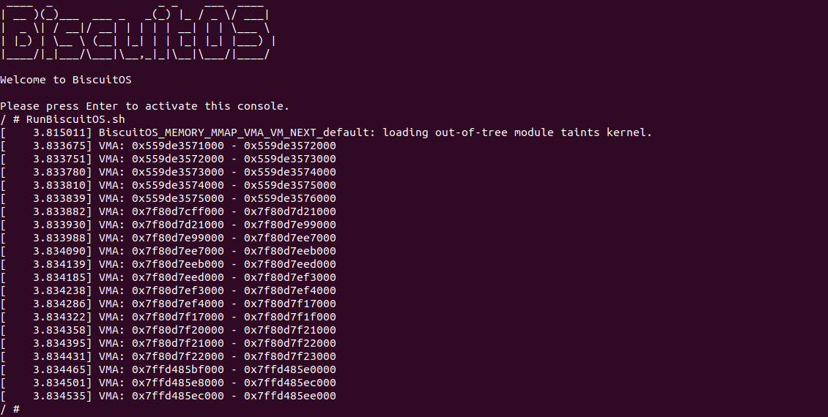Click the "Welcome to BiscuitOS" text
The width and height of the screenshot is (828, 417).
[66, 80]
